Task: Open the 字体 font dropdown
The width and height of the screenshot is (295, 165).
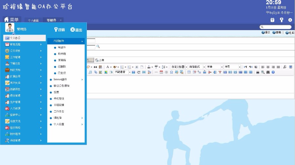Action: click(214, 67)
